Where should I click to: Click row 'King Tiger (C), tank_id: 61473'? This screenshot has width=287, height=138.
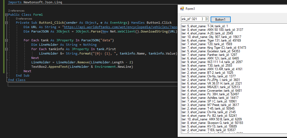(x=214, y=48)
